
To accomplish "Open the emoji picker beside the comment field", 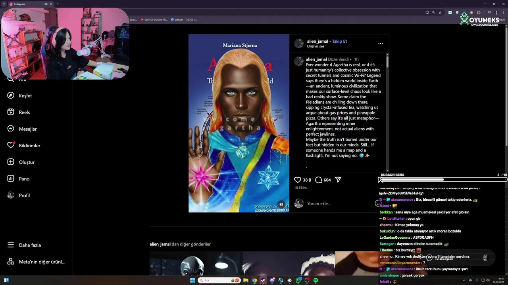I will [378, 203].
